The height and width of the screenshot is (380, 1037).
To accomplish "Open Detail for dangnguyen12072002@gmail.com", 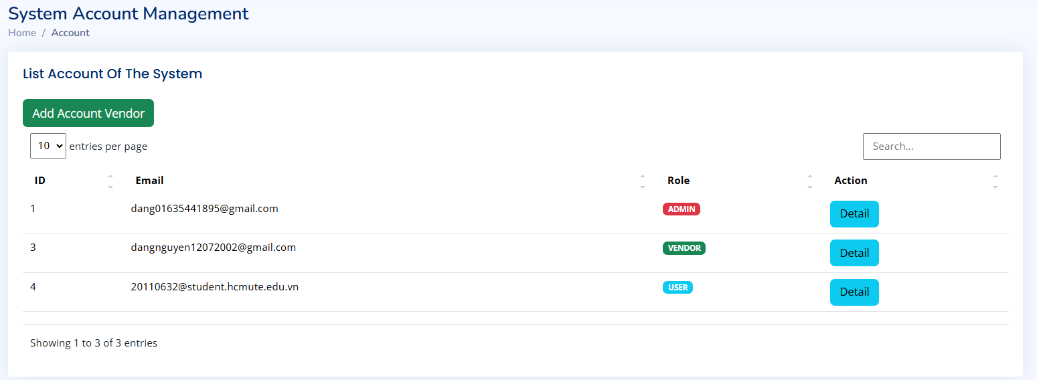I will tap(854, 253).
